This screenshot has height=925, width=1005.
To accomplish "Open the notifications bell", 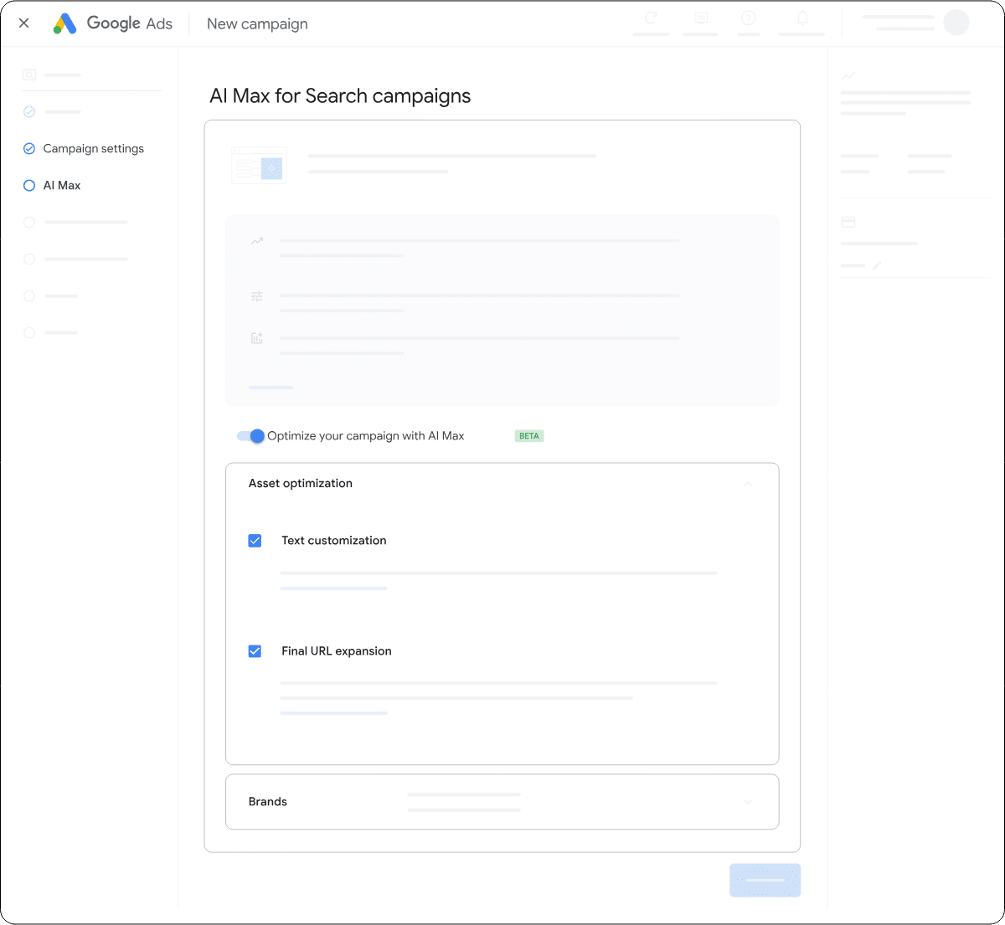I will [x=802, y=18].
